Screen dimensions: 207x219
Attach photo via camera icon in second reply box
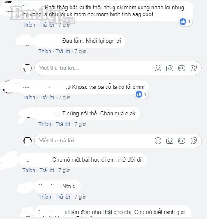170,141
